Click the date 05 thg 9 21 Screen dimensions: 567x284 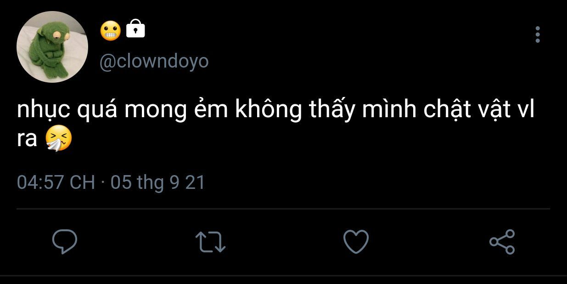pyautogui.click(x=157, y=182)
